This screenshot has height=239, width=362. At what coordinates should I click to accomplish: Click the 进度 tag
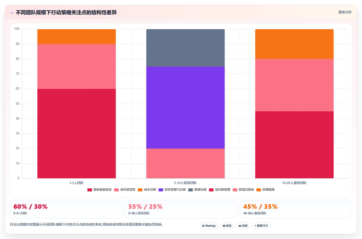(243, 226)
